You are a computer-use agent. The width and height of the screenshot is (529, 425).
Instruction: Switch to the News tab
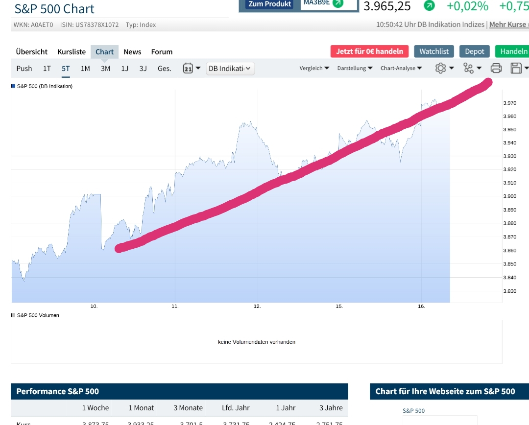coord(132,51)
